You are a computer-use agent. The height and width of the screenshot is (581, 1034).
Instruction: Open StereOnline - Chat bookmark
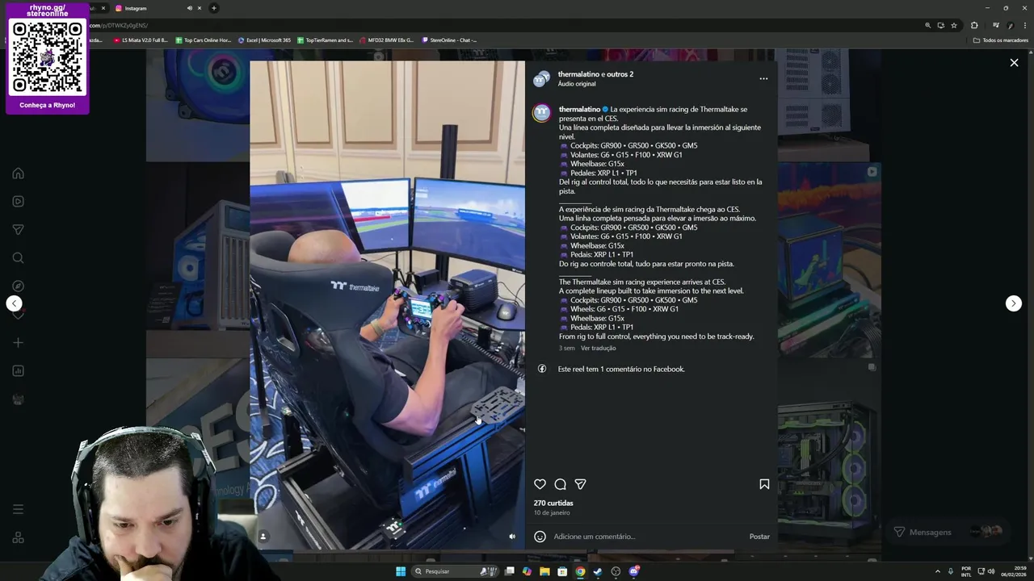tap(449, 40)
